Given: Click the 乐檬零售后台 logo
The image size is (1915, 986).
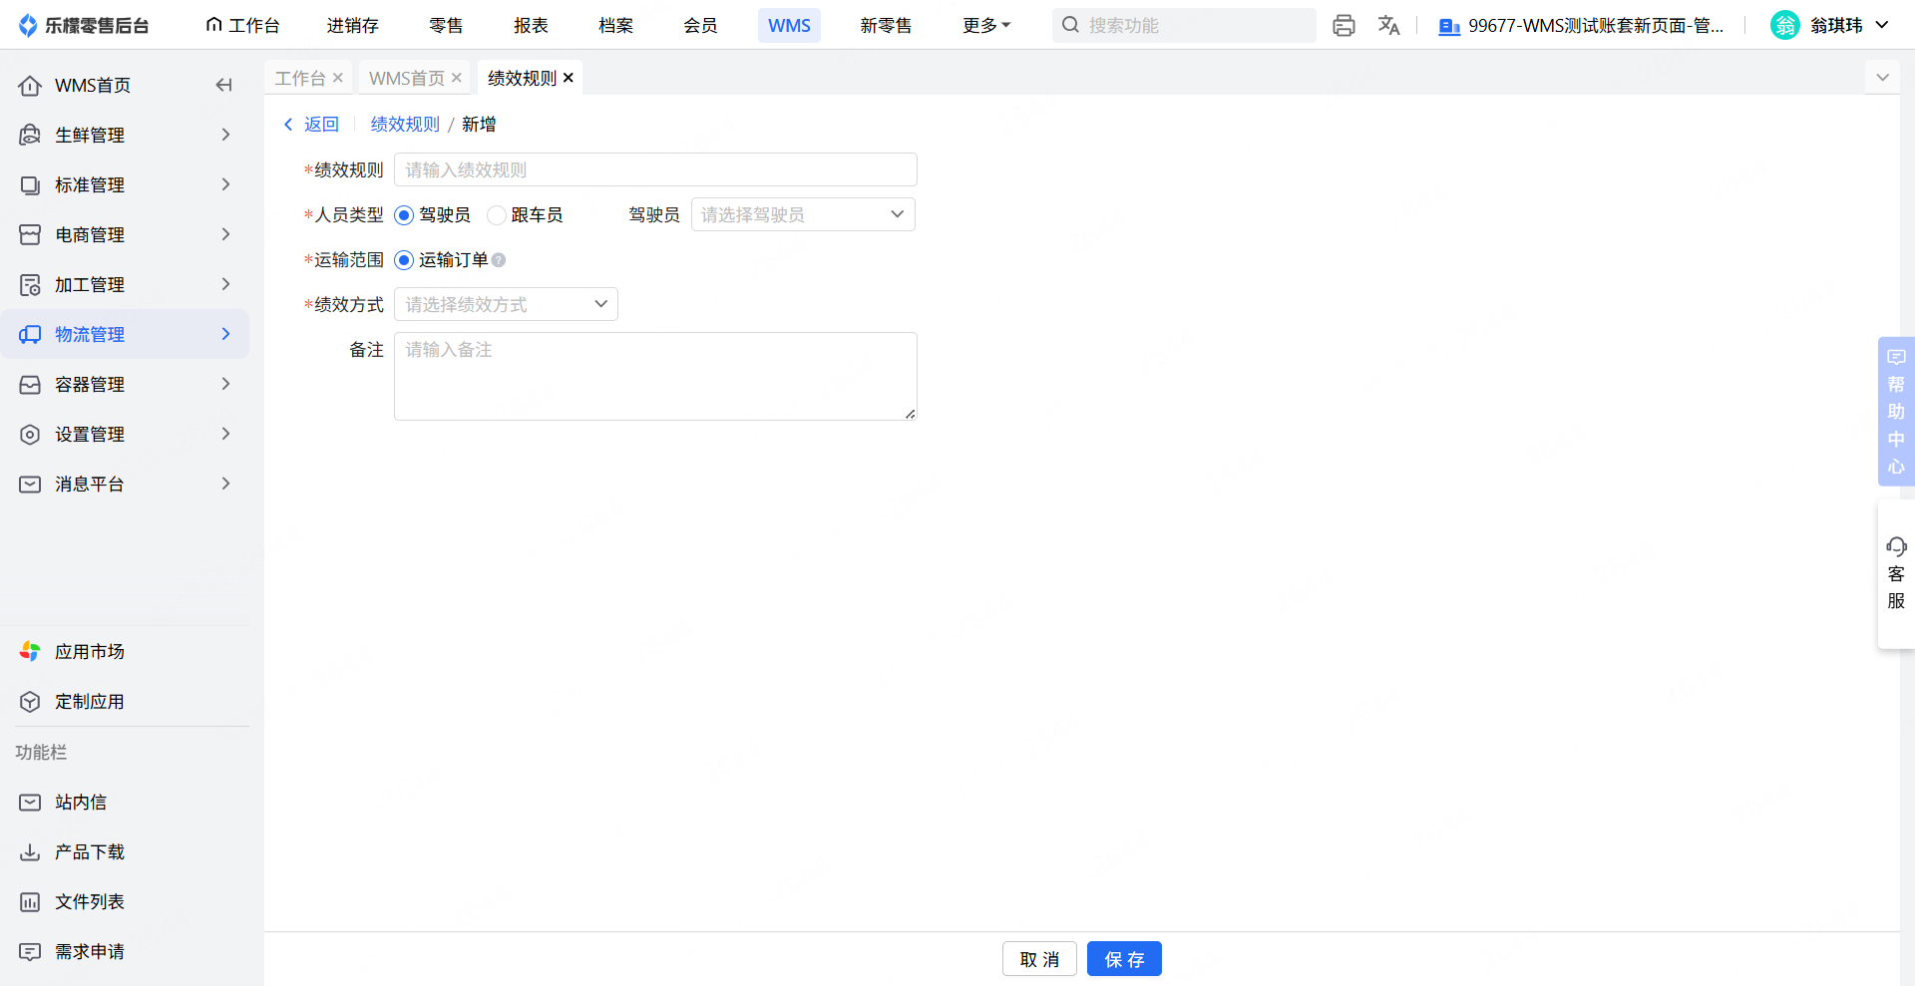Looking at the screenshot, I should point(84,25).
